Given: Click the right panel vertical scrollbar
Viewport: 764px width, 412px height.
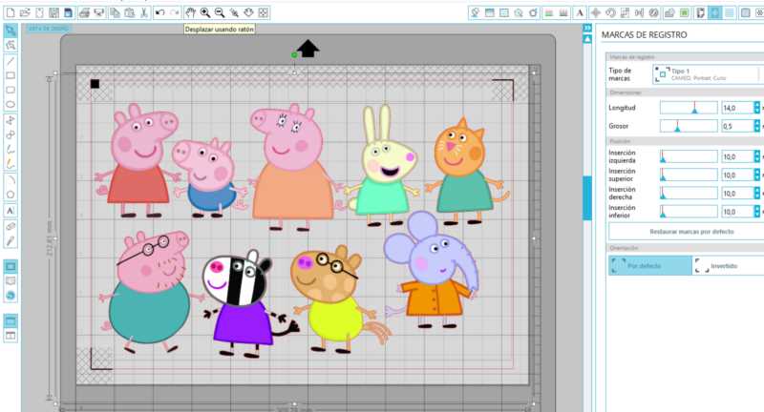Looking at the screenshot, I should 587,197.
